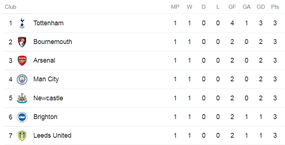This screenshot has height=145, width=285.
Task: Click the Pts column header
Action: [275, 7]
